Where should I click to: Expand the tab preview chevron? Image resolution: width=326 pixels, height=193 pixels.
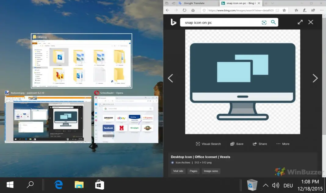pyautogui.click(x=272, y=3)
